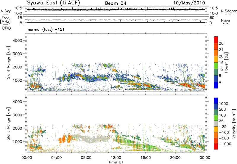Click the 1000 km tick of power panel
The width and height of the screenshot is (237, 164).
coord(17,80)
